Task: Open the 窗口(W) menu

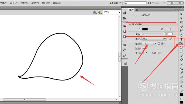Action: click(x=46, y=3)
